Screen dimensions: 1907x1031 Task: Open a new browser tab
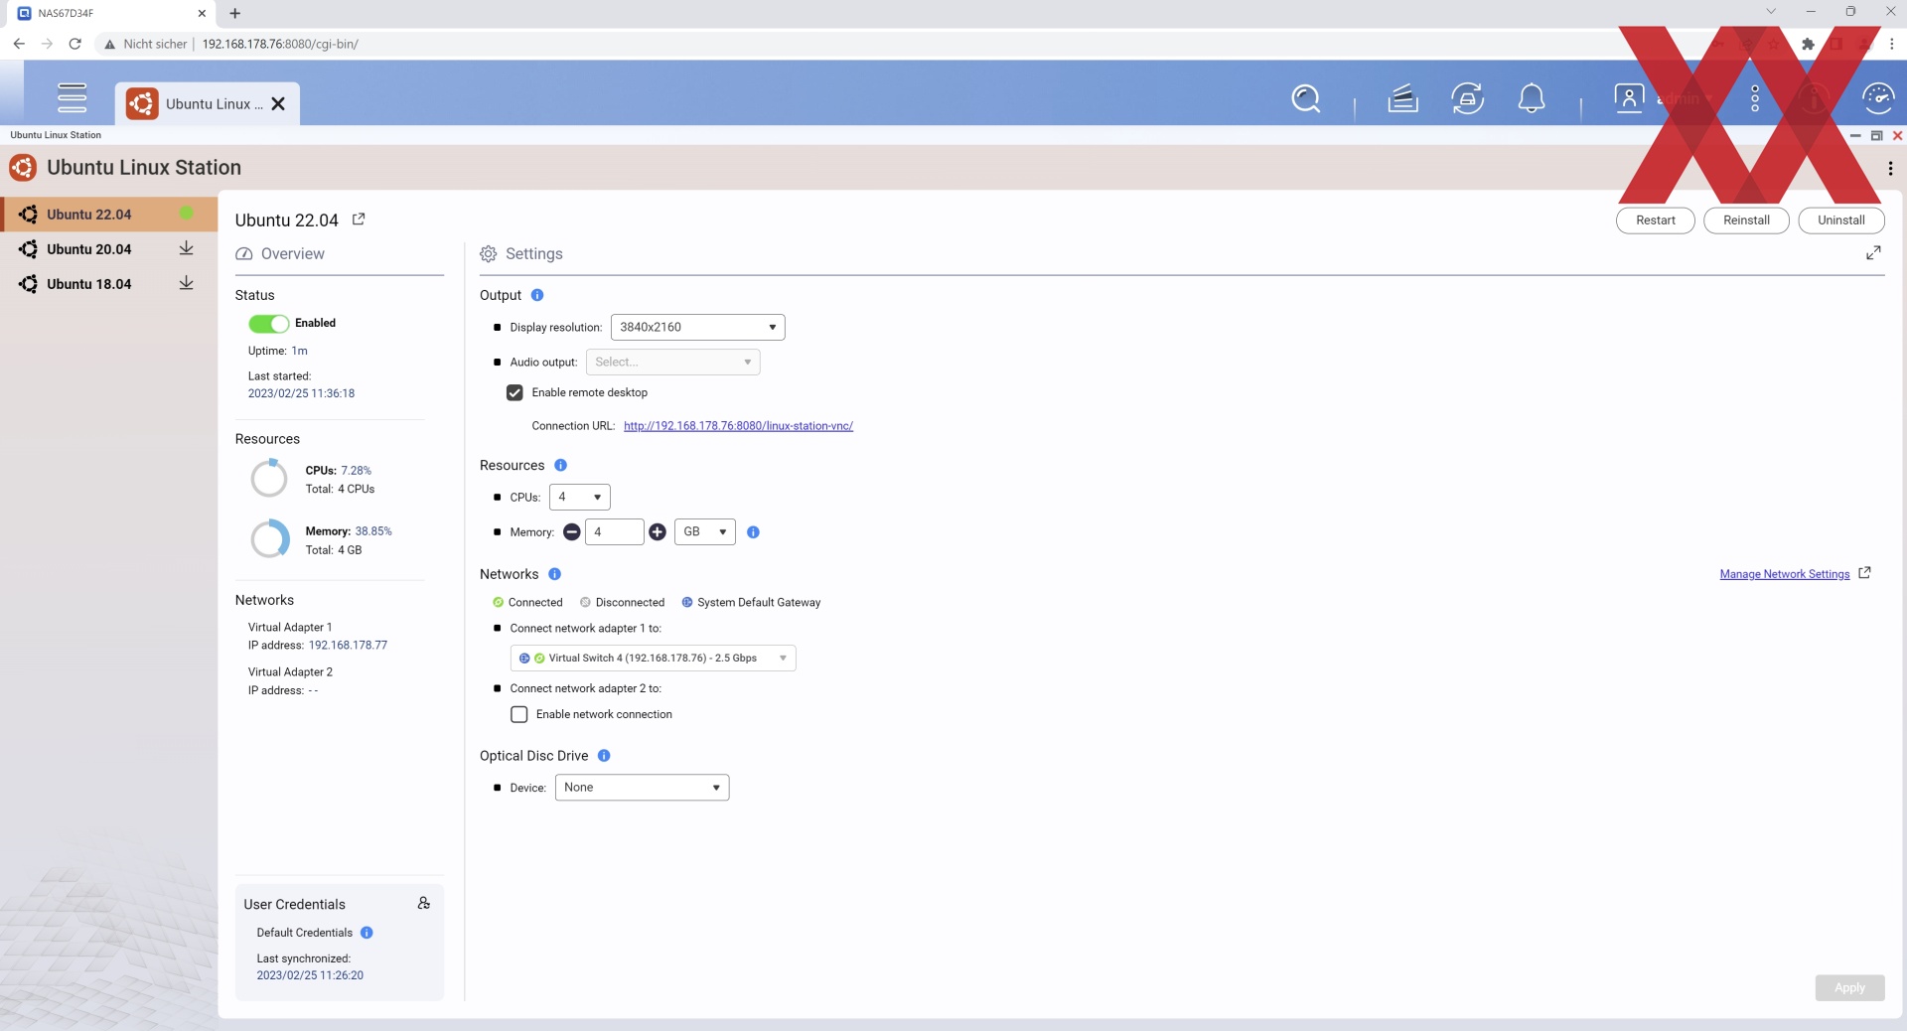click(x=234, y=13)
